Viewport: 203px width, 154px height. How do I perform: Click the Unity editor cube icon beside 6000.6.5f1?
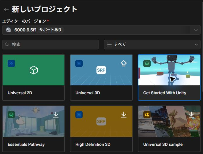pos(9,30)
